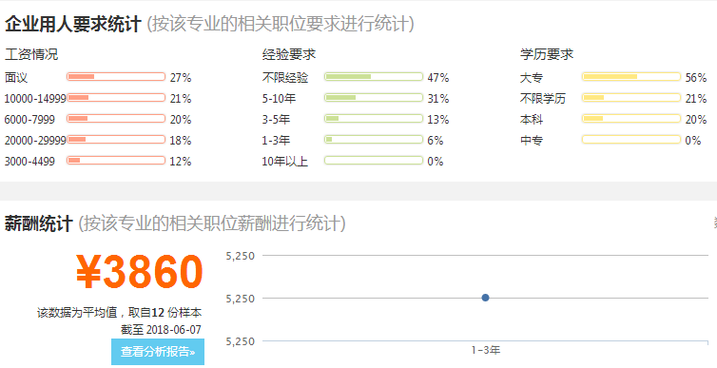
Task: Click the 3000-4499 salary bar
Action: pos(116,161)
